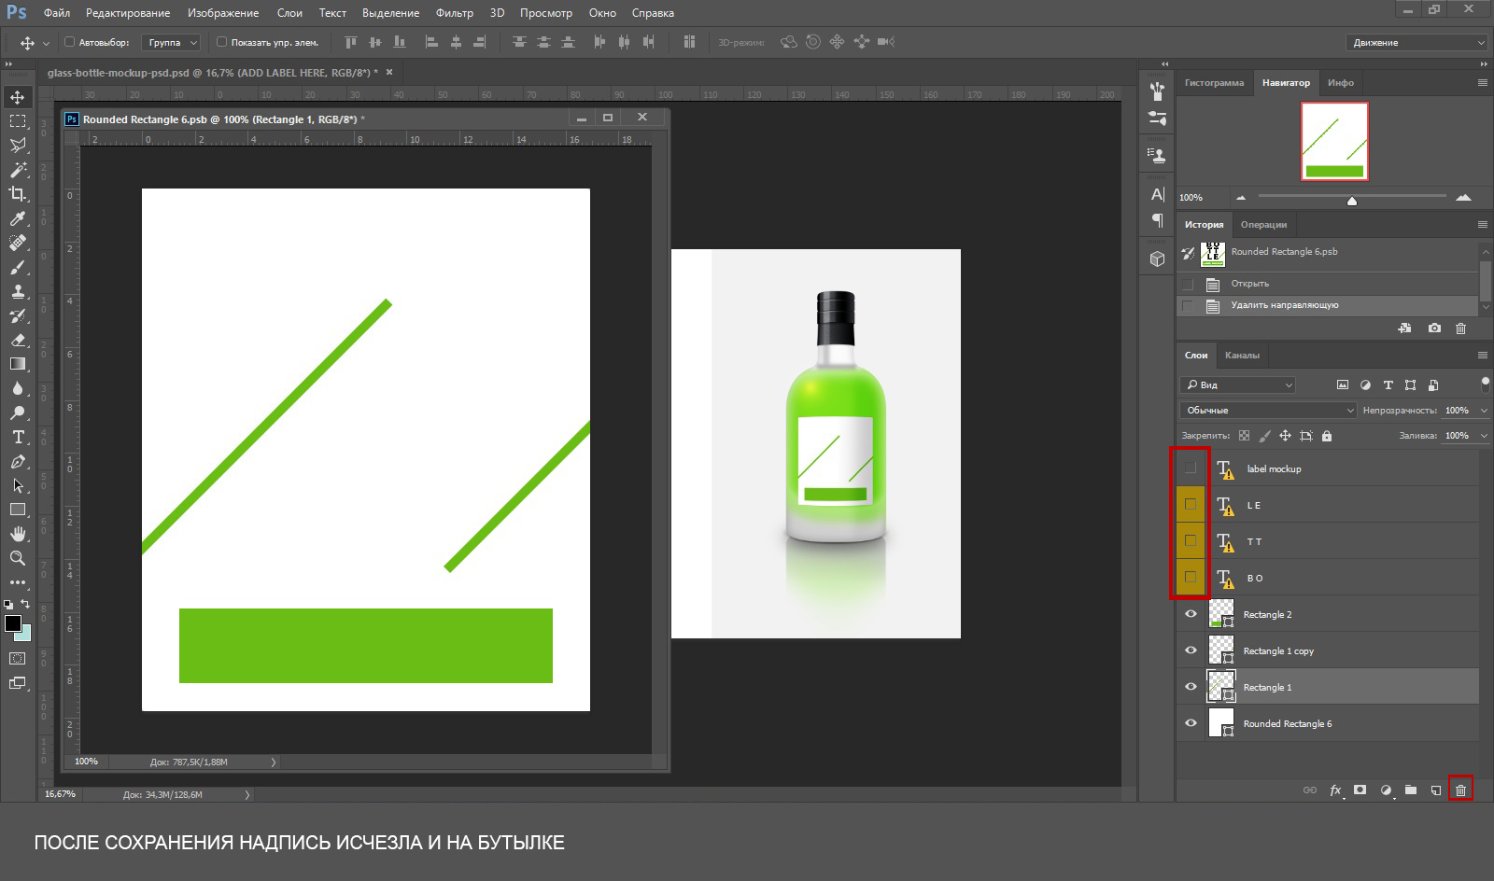1494x881 pixels.
Task: Open the Character panel icon
Action: coord(1158,194)
